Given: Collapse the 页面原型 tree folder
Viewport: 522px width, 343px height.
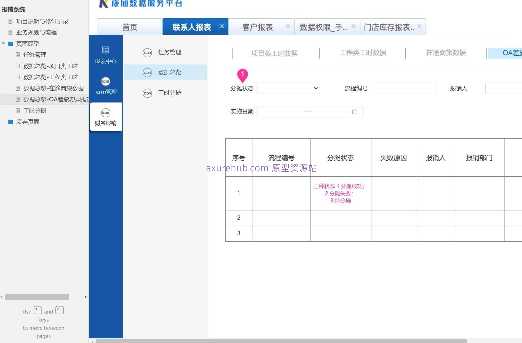Looking at the screenshot, I should point(3,44).
